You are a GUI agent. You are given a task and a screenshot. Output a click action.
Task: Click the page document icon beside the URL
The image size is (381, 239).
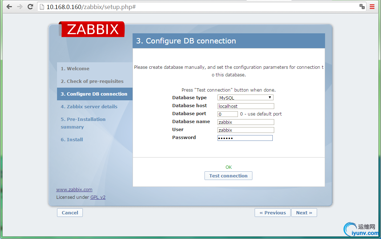coord(42,7)
